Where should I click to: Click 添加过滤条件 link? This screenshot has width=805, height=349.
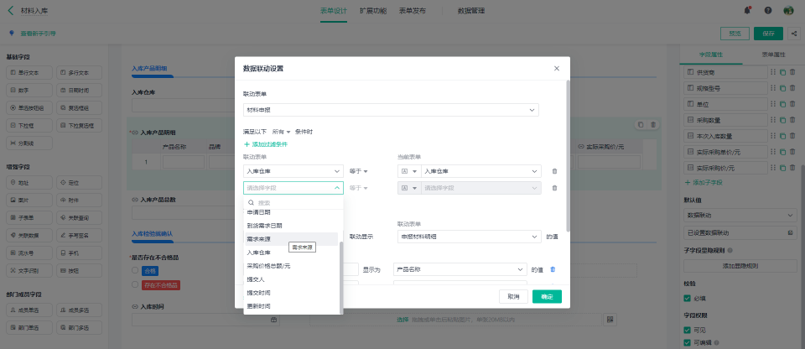point(266,144)
